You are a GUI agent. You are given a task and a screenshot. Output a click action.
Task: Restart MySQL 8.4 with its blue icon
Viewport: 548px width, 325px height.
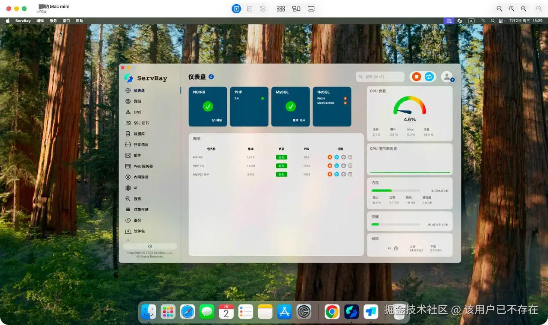tap(337, 174)
